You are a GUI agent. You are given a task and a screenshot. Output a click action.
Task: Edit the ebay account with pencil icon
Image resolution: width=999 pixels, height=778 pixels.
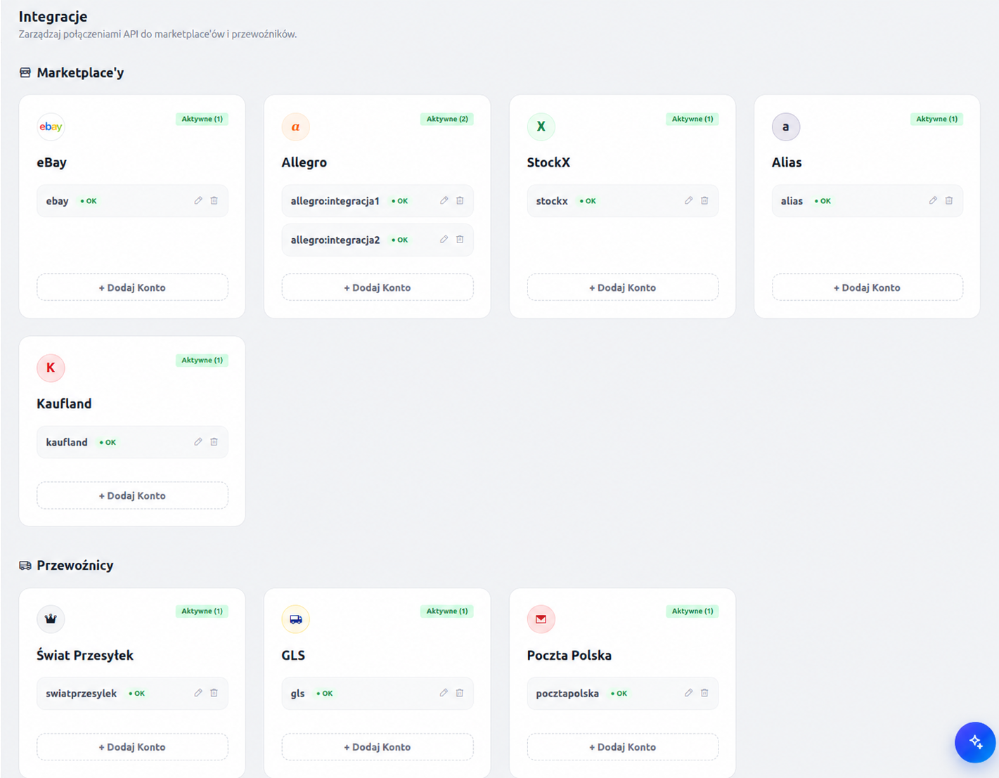click(198, 200)
